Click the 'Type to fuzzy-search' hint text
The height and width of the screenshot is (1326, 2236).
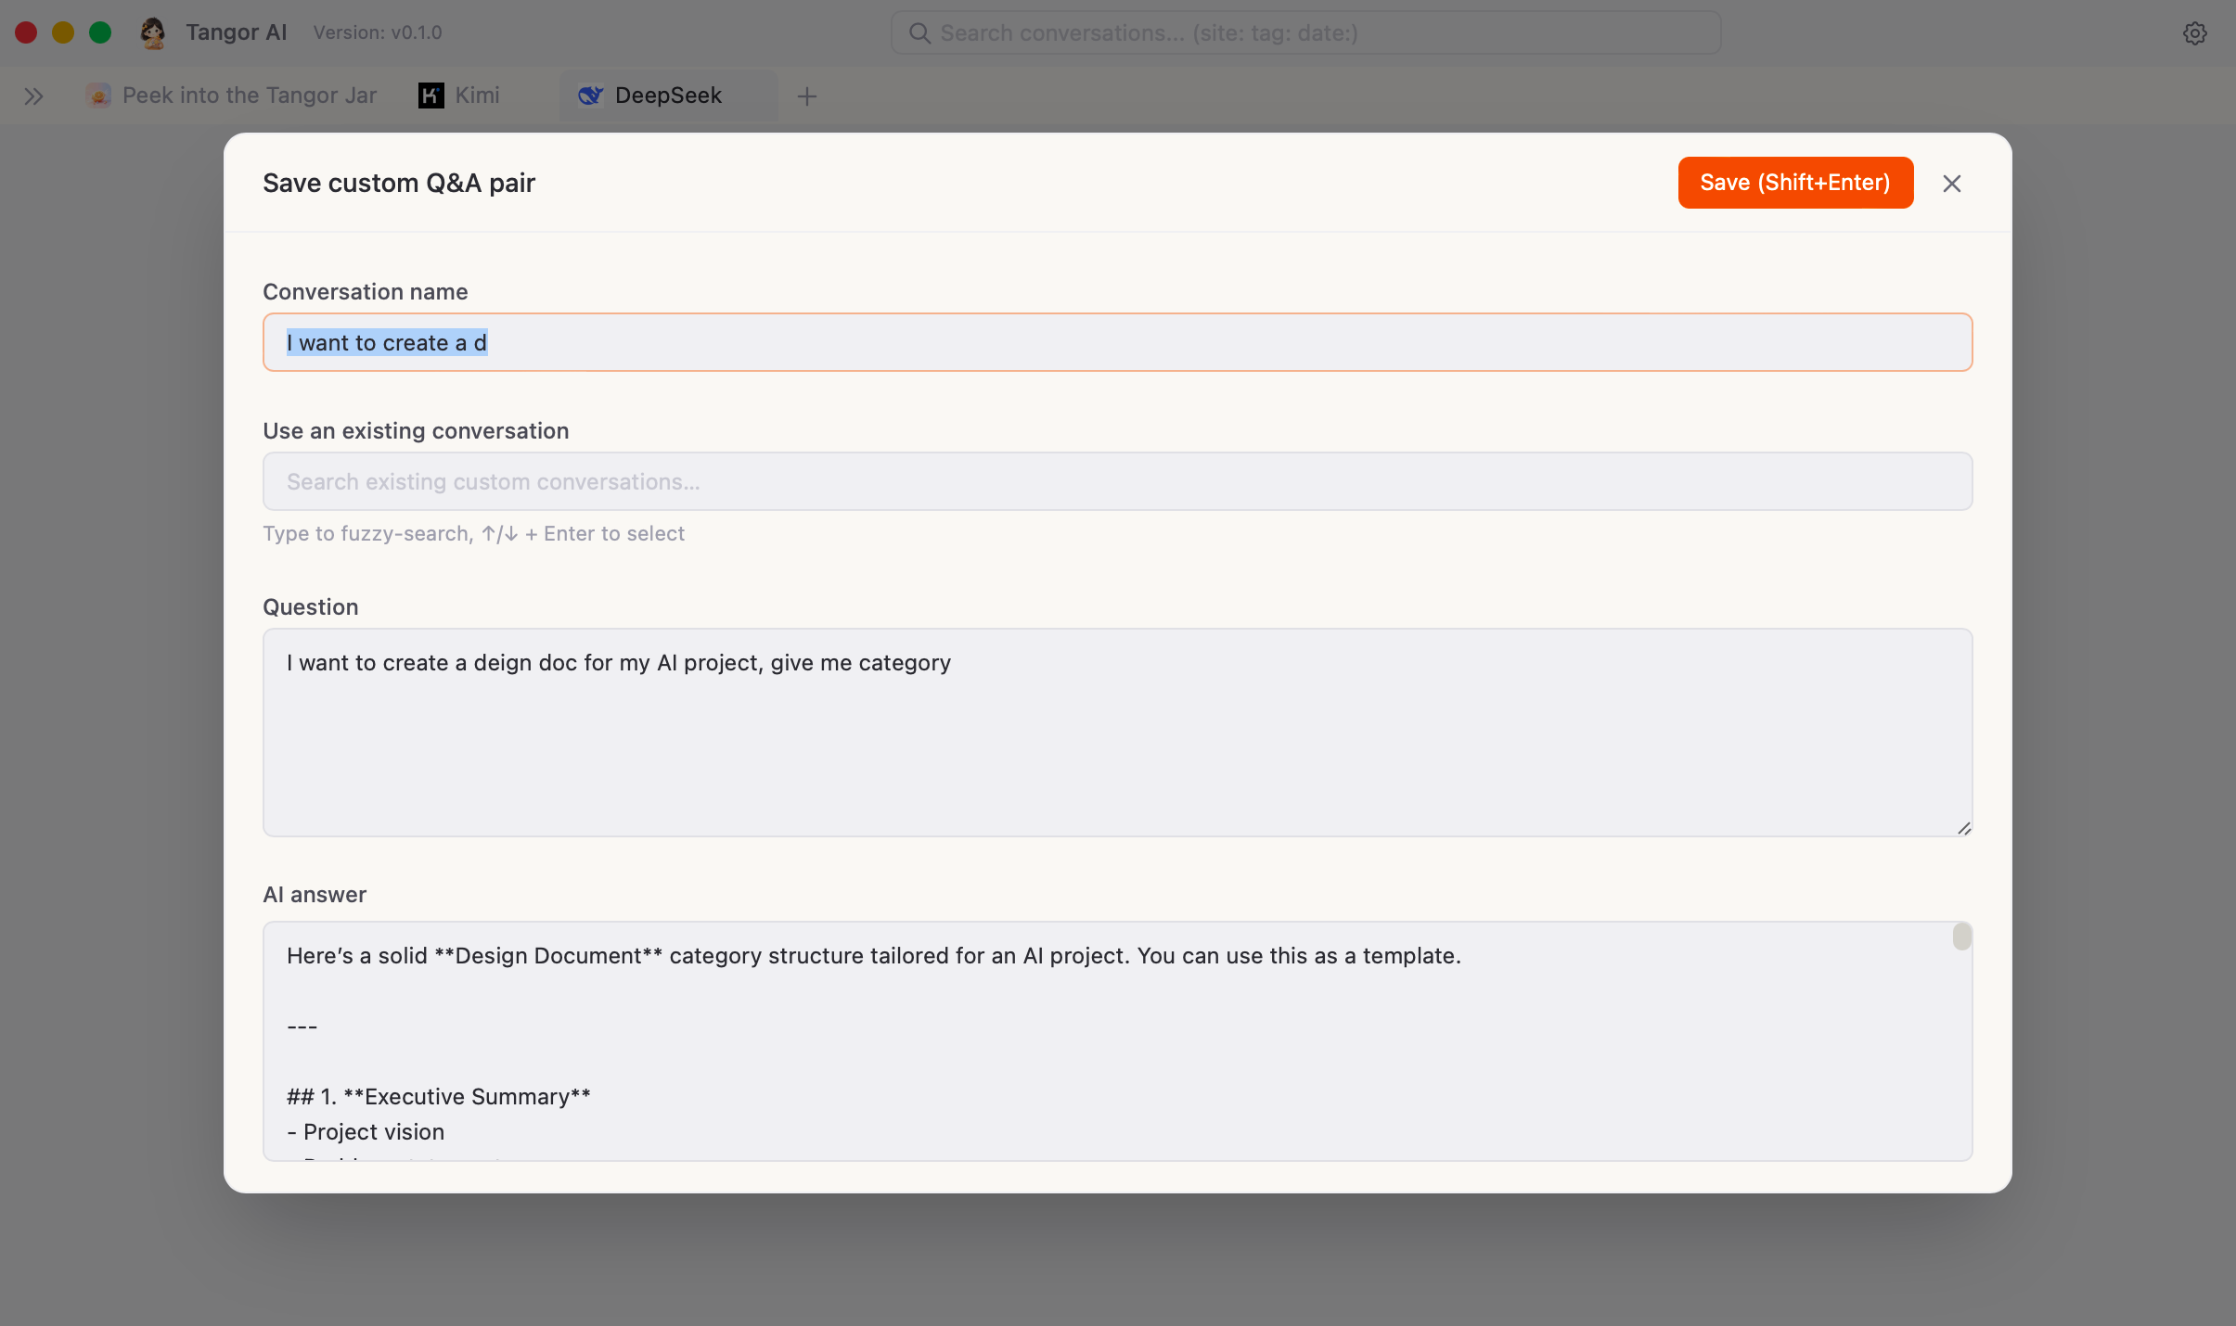(473, 533)
